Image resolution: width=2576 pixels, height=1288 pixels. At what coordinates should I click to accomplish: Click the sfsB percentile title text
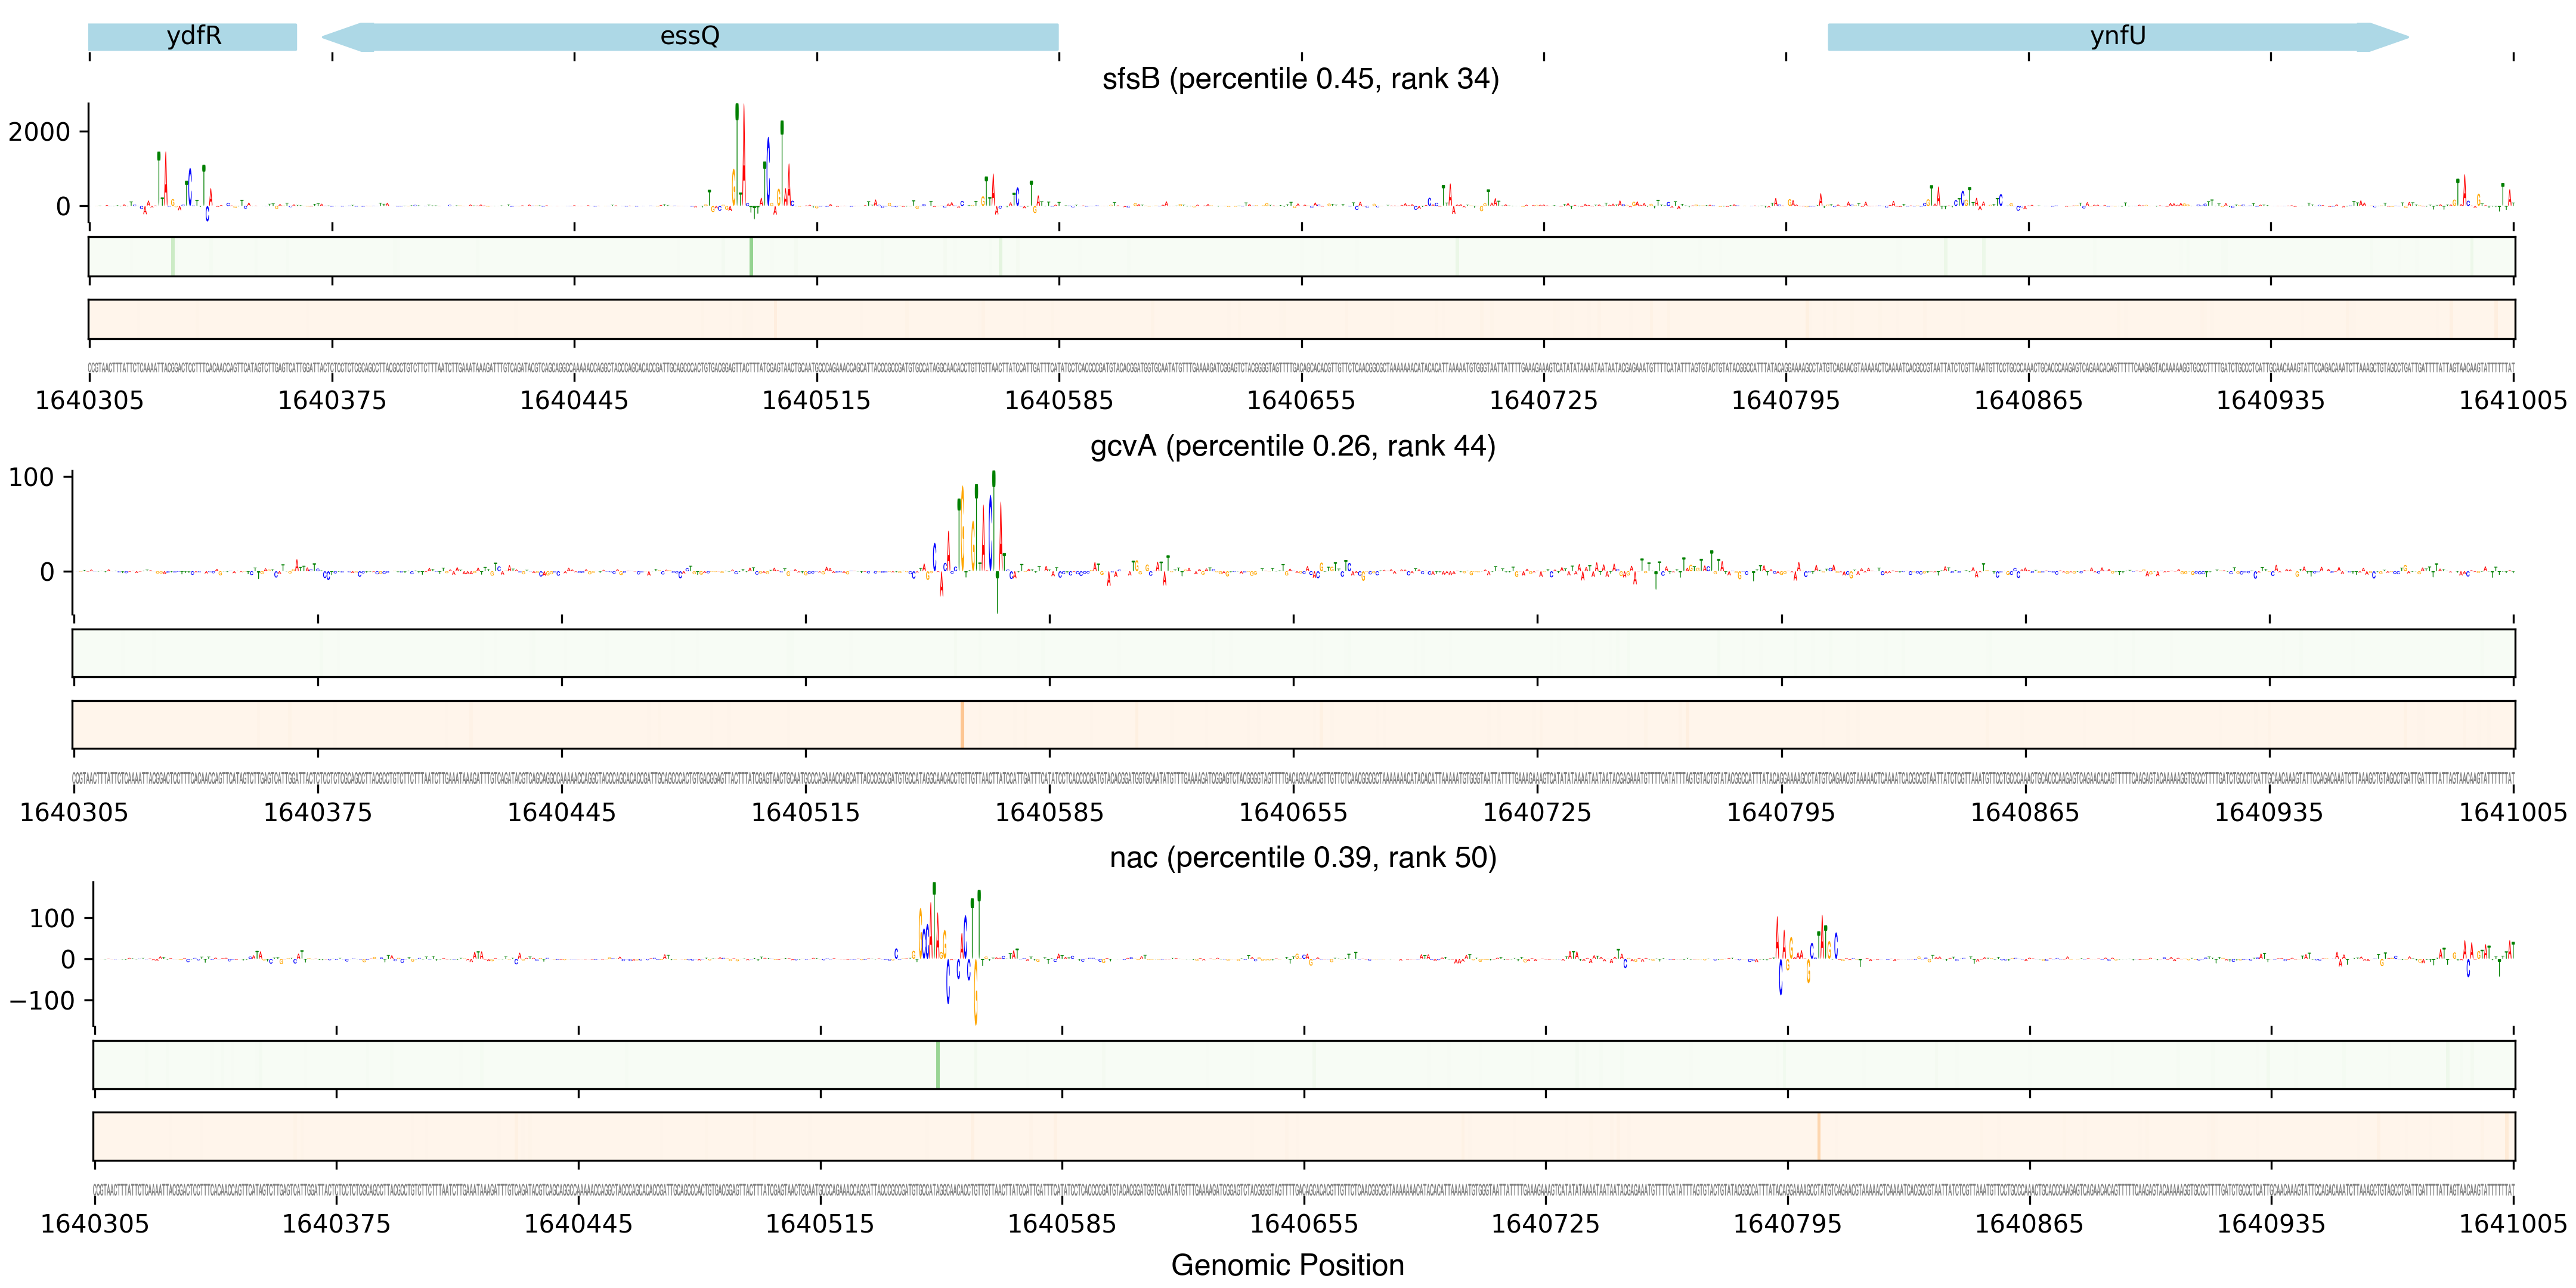coord(1300,79)
